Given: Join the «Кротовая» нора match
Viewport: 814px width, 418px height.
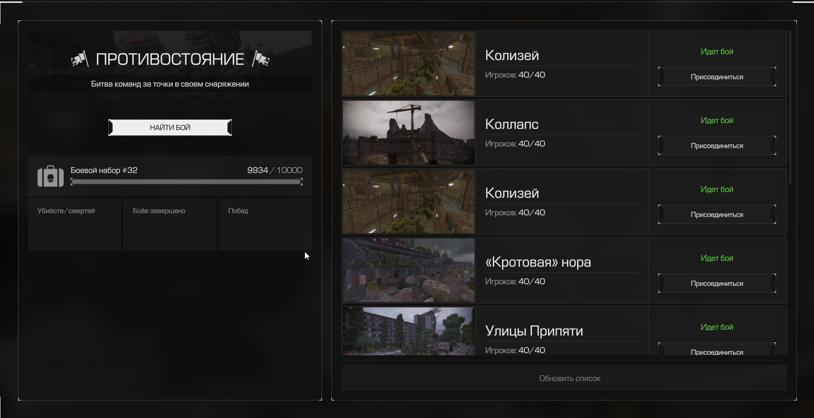Looking at the screenshot, I should click(717, 283).
